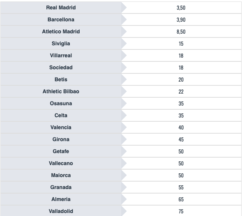
Task: Select Valencia's 40 odds
Action: [181, 127]
